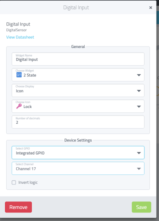This screenshot has height=221, width=159.
Task: Click the Widget Name input field
Action: click(x=78, y=59)
